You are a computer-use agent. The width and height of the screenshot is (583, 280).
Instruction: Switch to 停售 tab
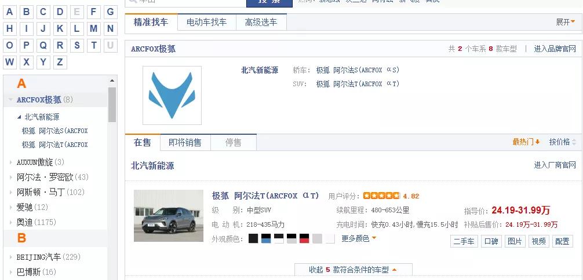(234, 142)
